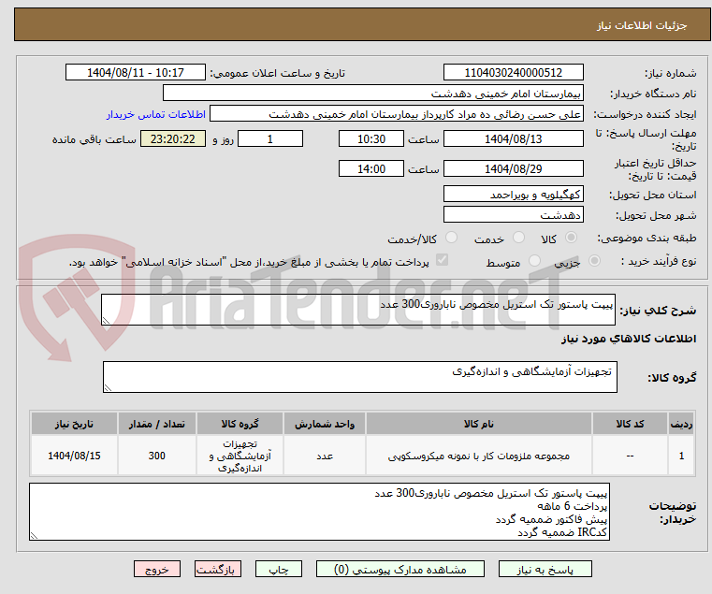Open 'اطلاعات تماس خریدار' link
The height and width of the screenshot is (594, 712).
156,114
